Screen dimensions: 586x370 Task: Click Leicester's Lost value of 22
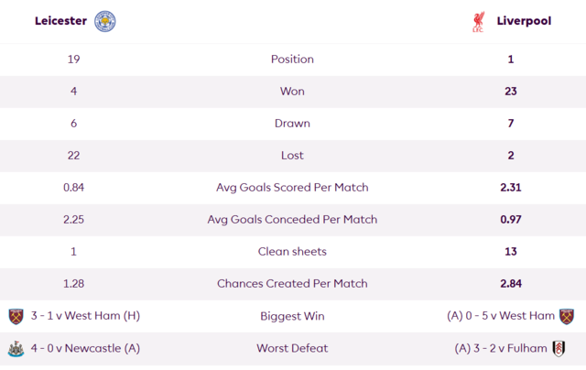(x=73, y=156)
